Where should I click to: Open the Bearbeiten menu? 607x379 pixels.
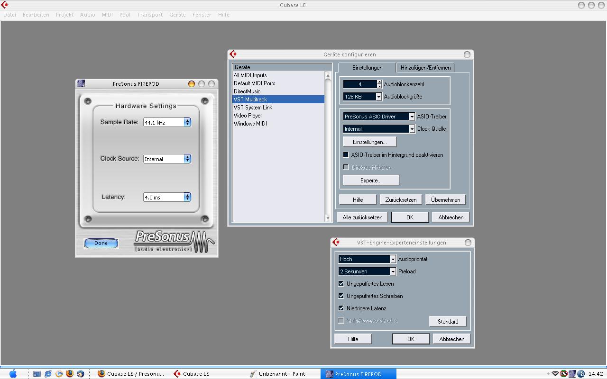coord(36,15)
